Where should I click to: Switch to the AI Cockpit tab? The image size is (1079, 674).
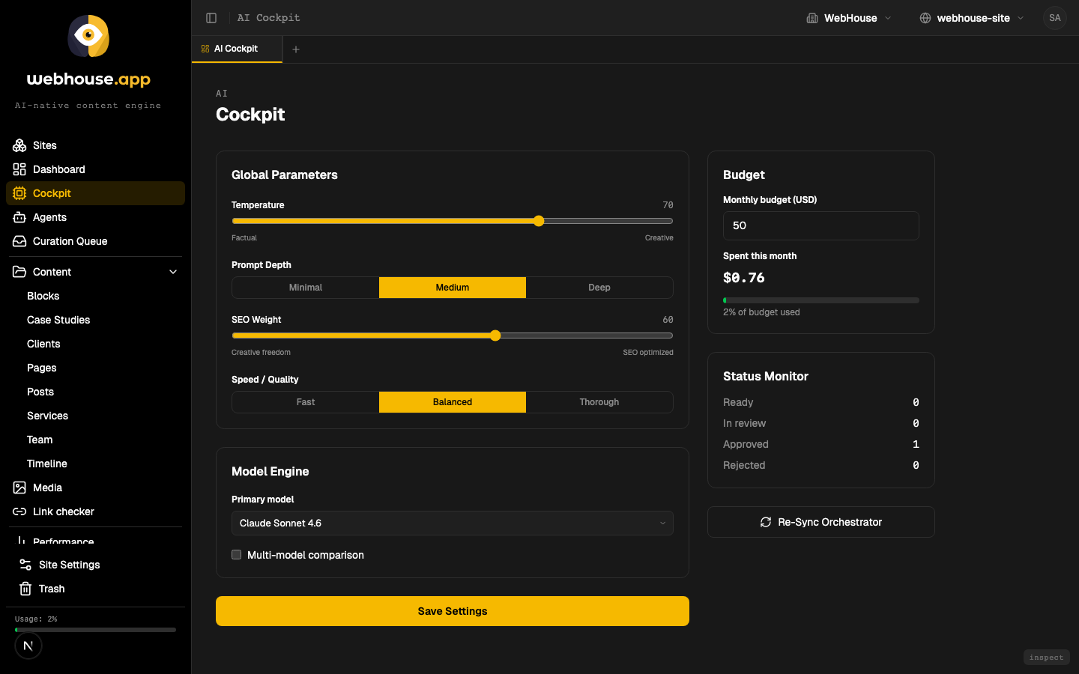point(237,49)
